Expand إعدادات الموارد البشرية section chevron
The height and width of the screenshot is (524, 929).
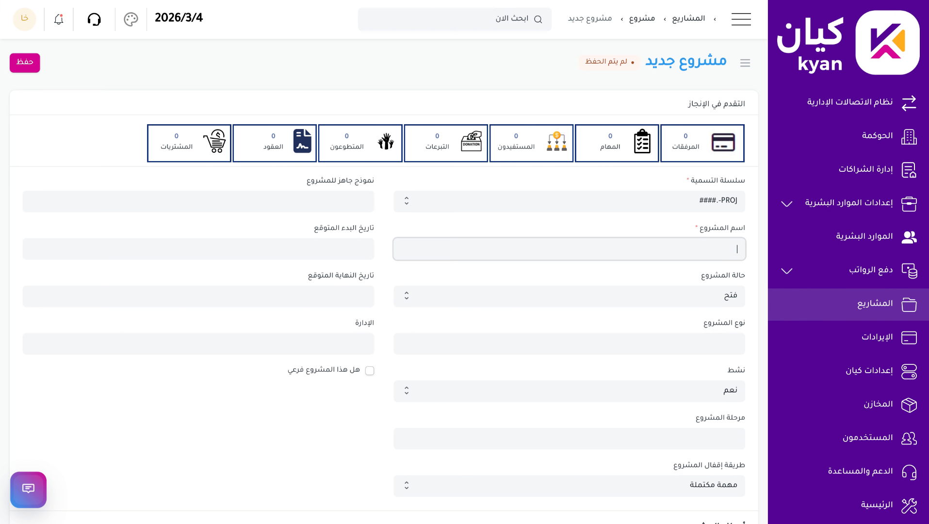[x=786, y=204]
